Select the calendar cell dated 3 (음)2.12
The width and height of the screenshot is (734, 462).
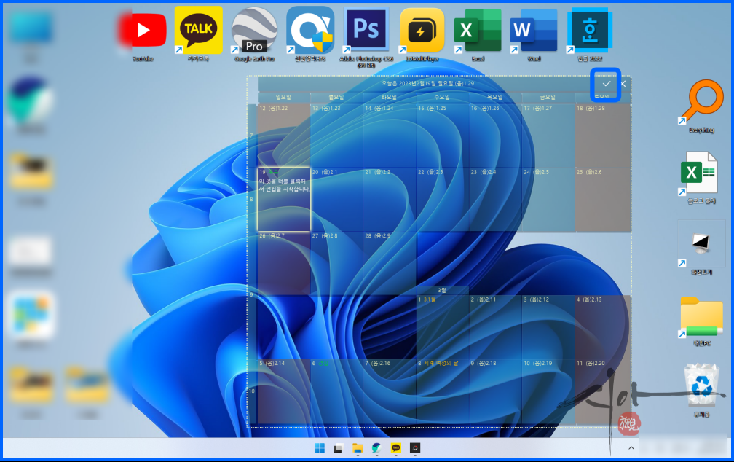(548, 326)
